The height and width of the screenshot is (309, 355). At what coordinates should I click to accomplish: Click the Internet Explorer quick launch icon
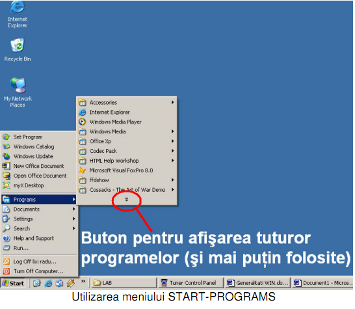click(x=48, y=283)
